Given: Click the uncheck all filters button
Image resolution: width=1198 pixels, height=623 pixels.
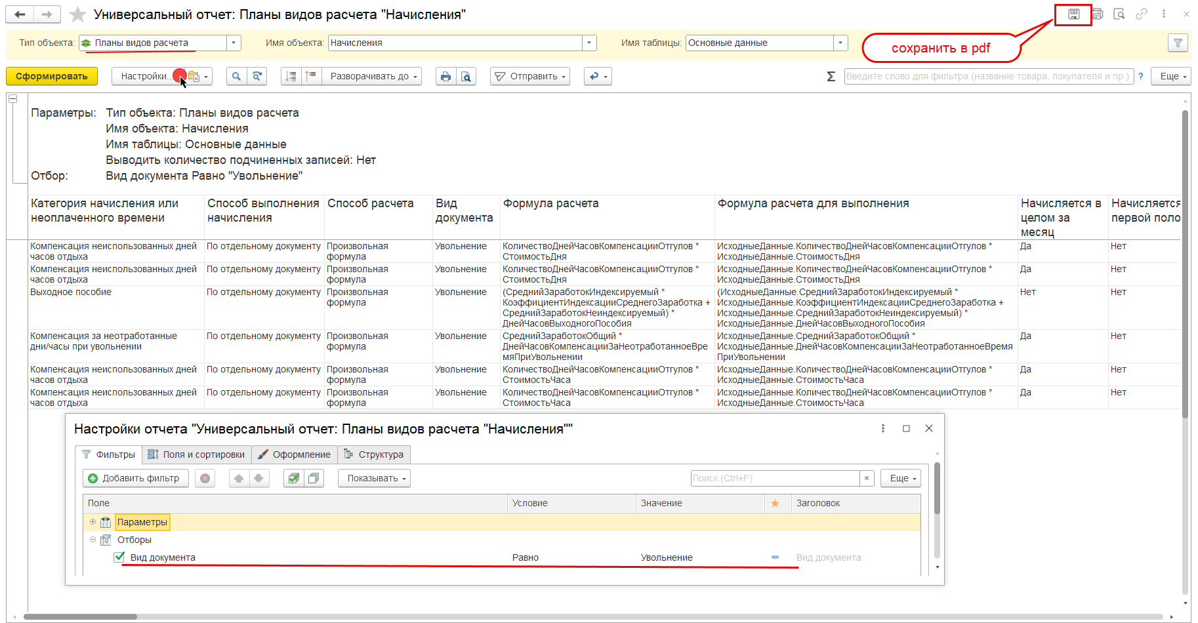Looking at the screenshot, I should [314, 478].
